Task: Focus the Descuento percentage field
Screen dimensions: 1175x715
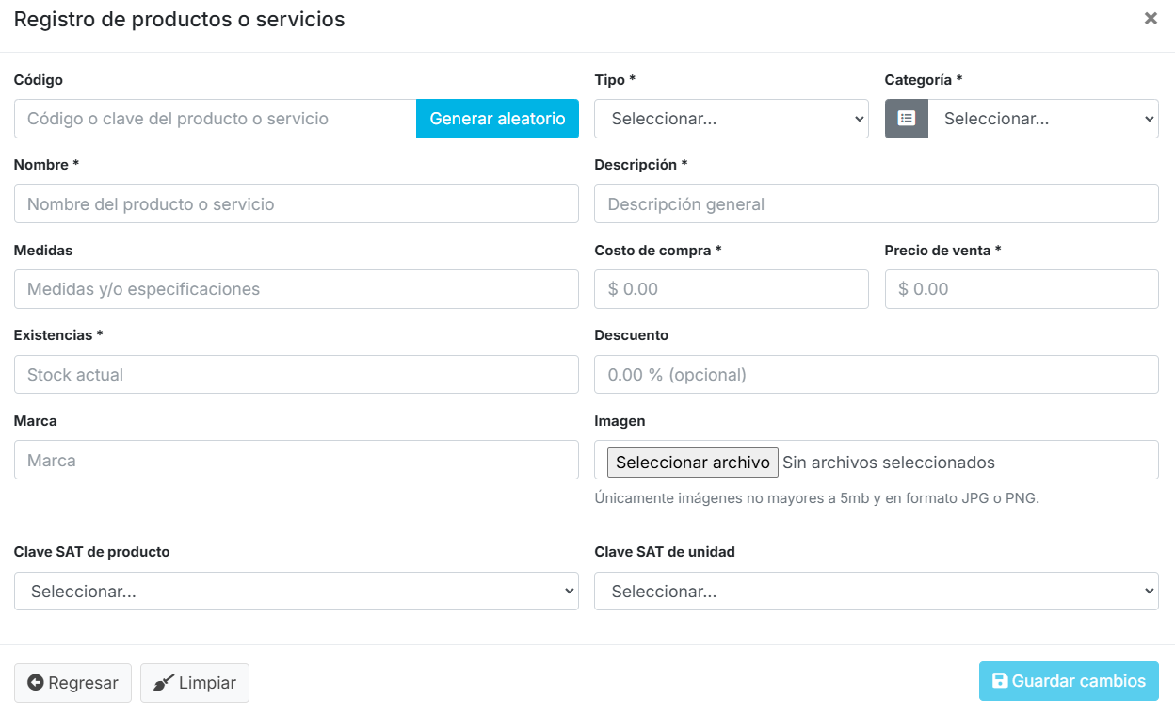Action: [876, 375]
